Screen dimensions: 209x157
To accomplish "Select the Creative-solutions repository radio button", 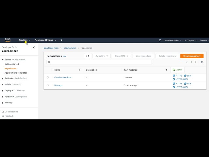I will tap(48, 77).
